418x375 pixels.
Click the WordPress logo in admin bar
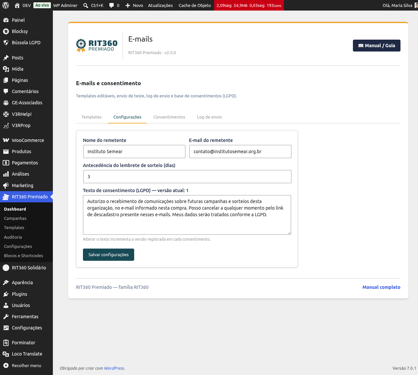6,5
